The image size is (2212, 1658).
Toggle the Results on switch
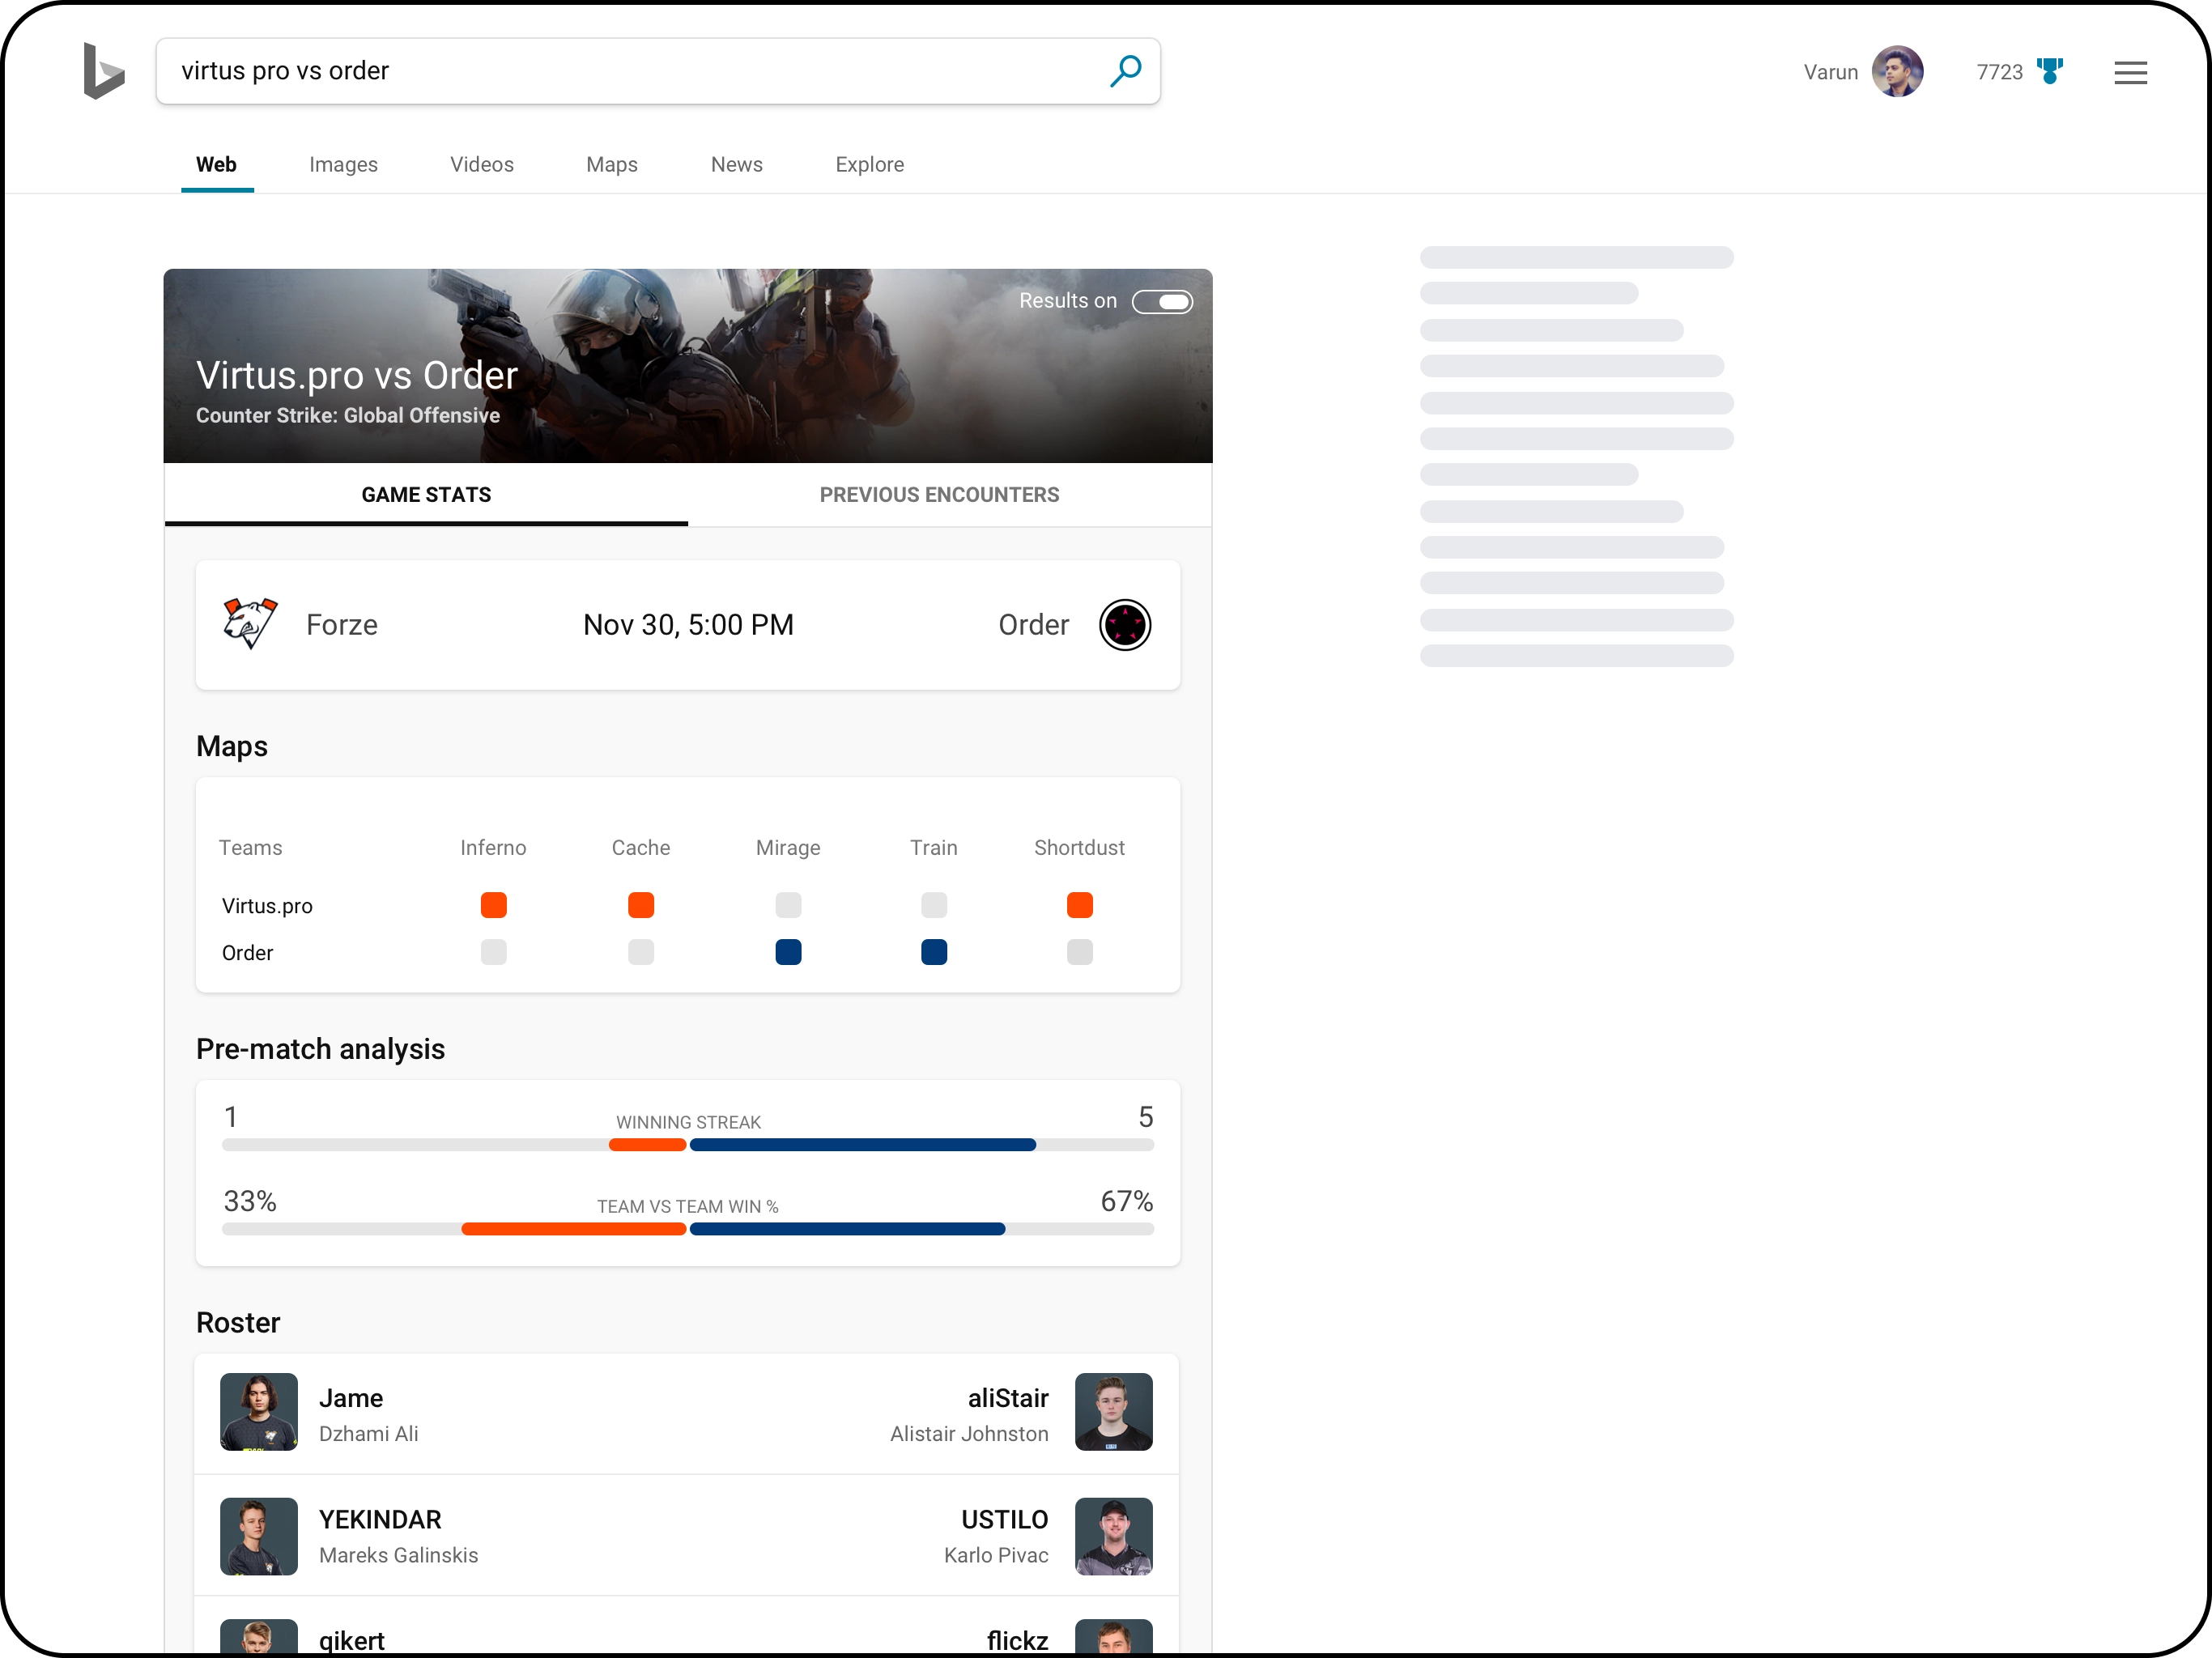[1162, 301]
